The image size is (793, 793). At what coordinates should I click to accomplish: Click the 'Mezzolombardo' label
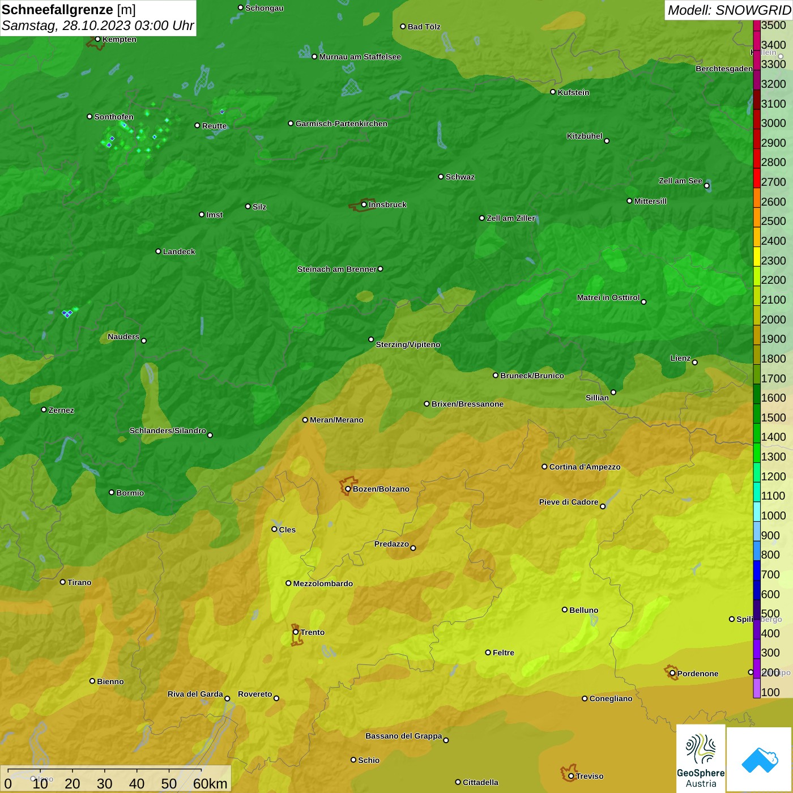pos(323,583)
